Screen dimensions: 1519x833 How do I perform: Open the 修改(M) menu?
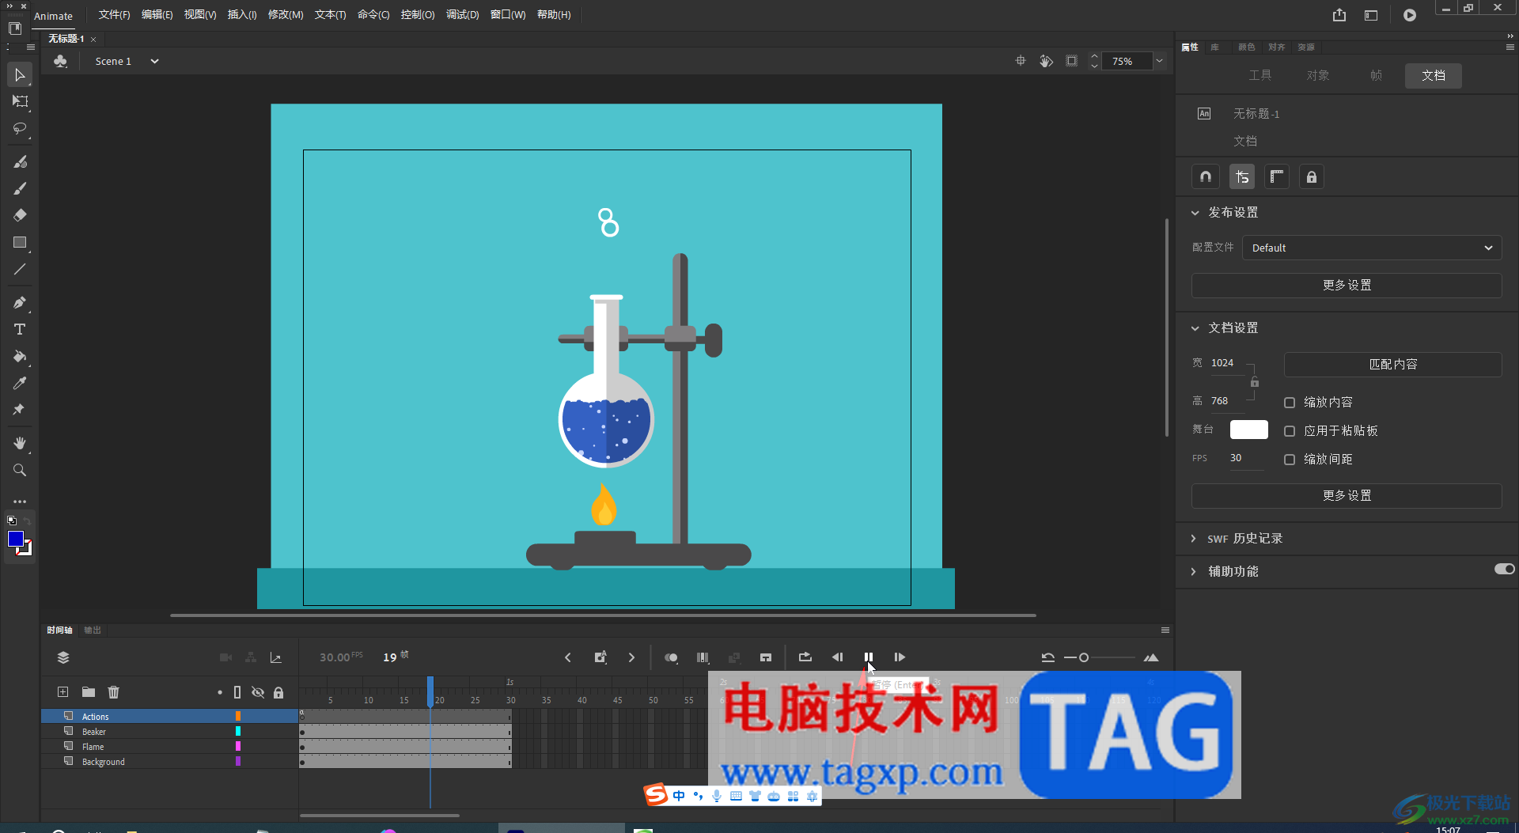pyautogui.click(x=286, y=15)
